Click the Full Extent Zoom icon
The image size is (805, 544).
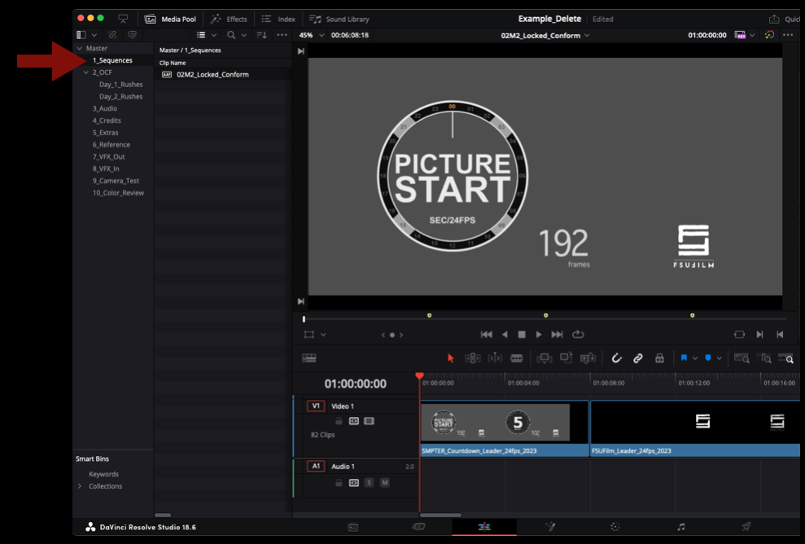pyautogui.click(x=742, y=358)
